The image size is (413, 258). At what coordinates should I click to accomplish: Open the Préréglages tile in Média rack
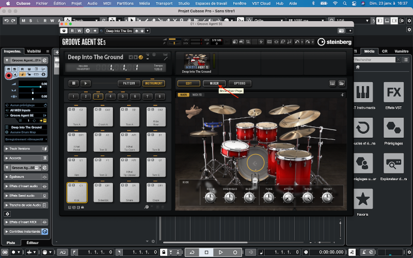tap(393, 128)
